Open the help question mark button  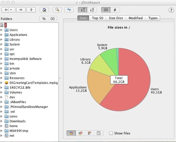tap(171, 10)
